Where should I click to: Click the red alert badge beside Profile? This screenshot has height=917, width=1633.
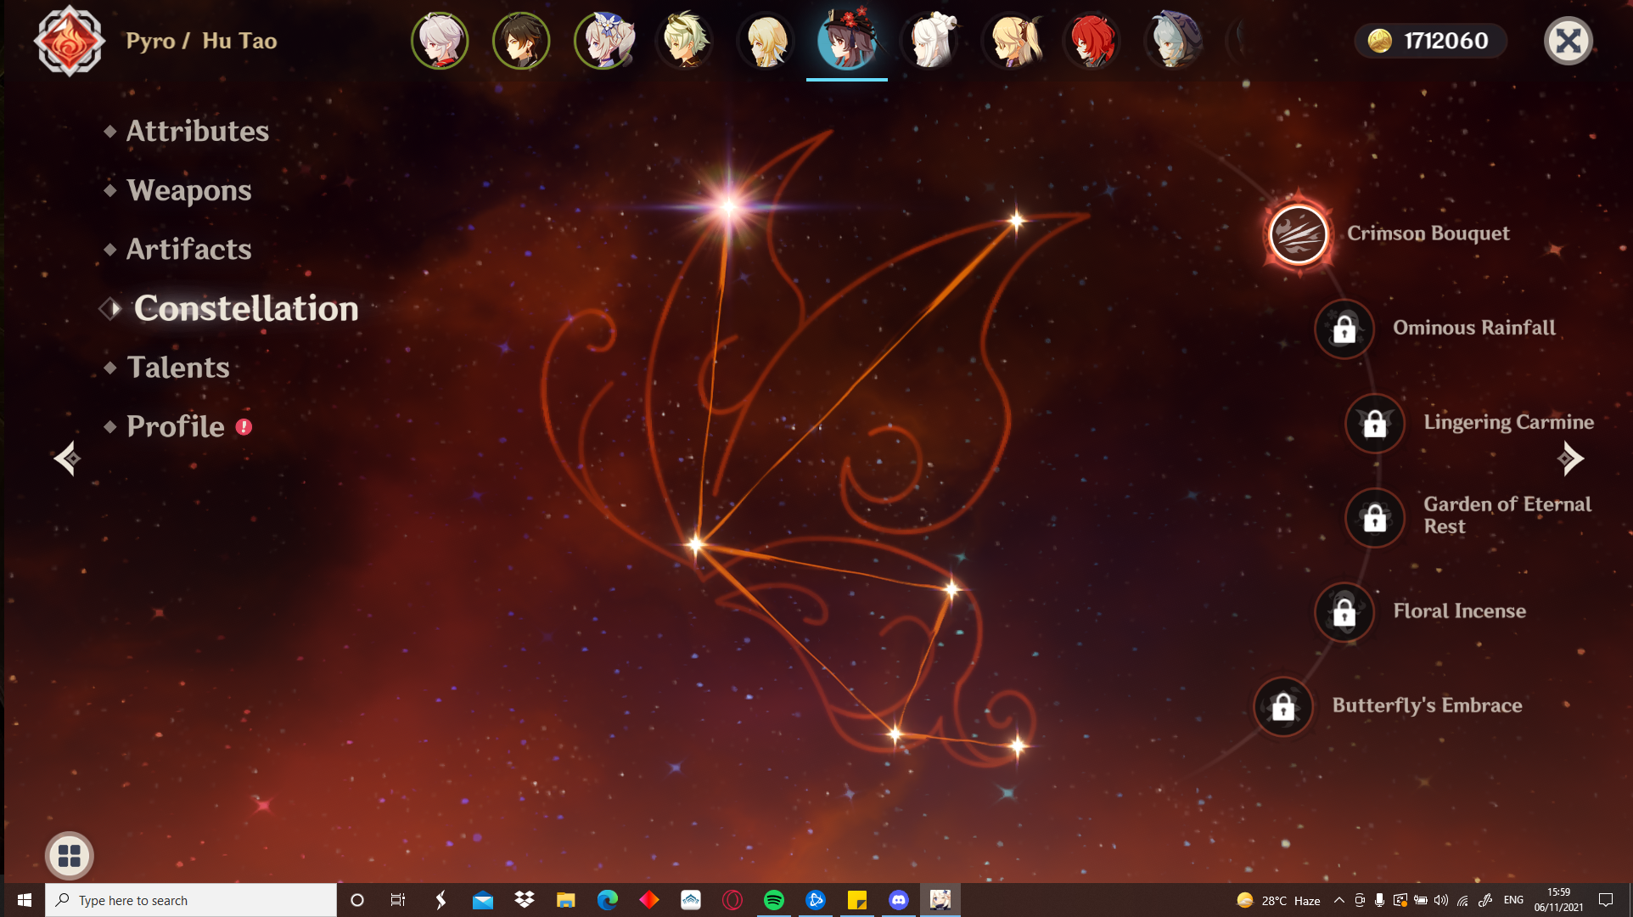tap(244, 427)
